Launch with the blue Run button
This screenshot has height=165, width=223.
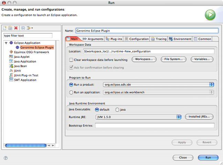[x=208, y=157]
